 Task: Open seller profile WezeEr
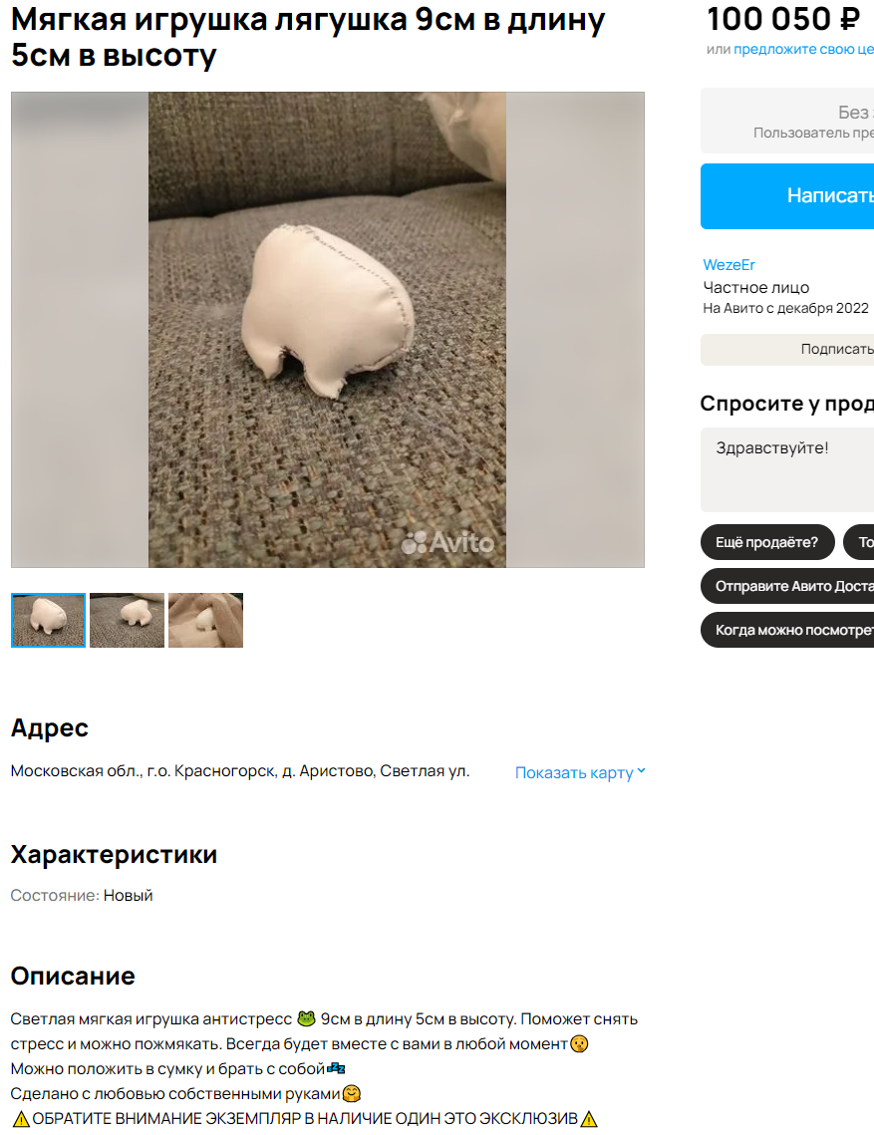coord(728,265)
